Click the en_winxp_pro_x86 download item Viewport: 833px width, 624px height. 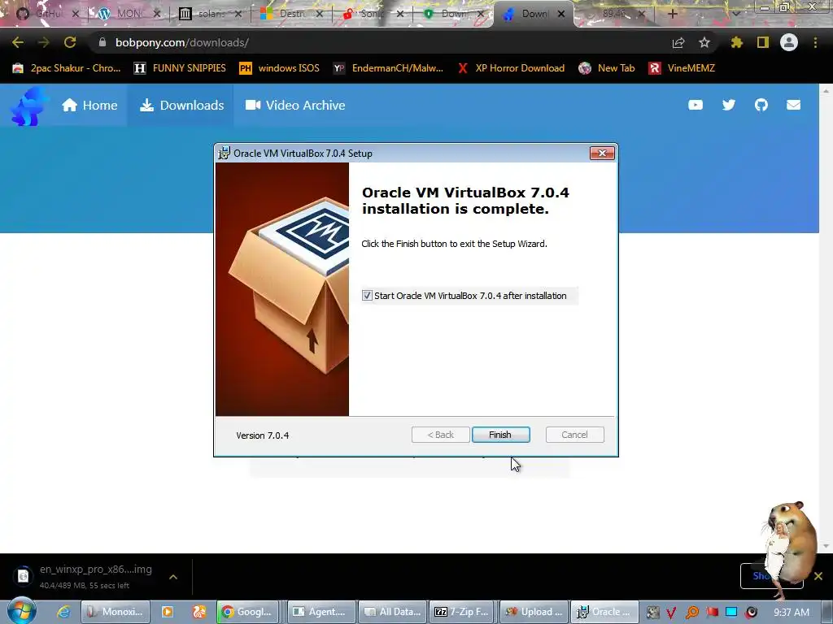pyautogui.click(x=85, y=576)
